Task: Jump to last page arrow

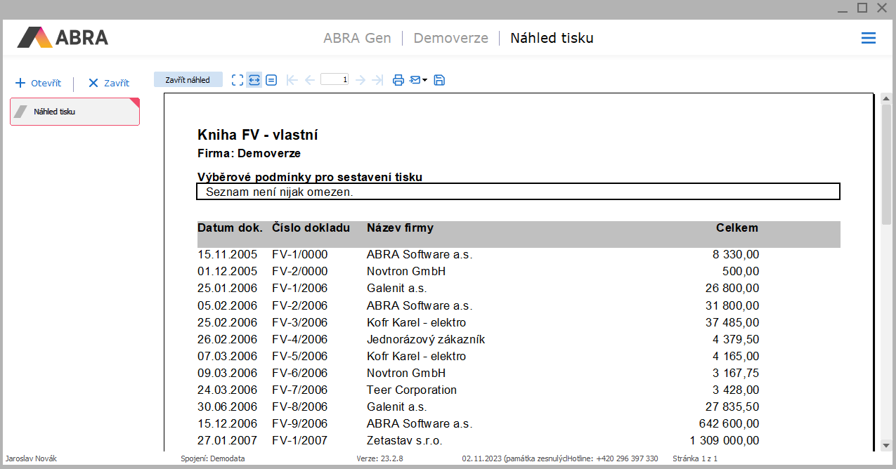Action: click(x=377, y=80)
